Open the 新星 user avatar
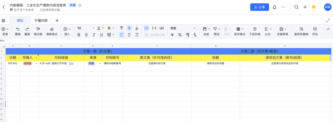Screen dimensions: 333x122 pyautogui.click(x=327, y=7)
